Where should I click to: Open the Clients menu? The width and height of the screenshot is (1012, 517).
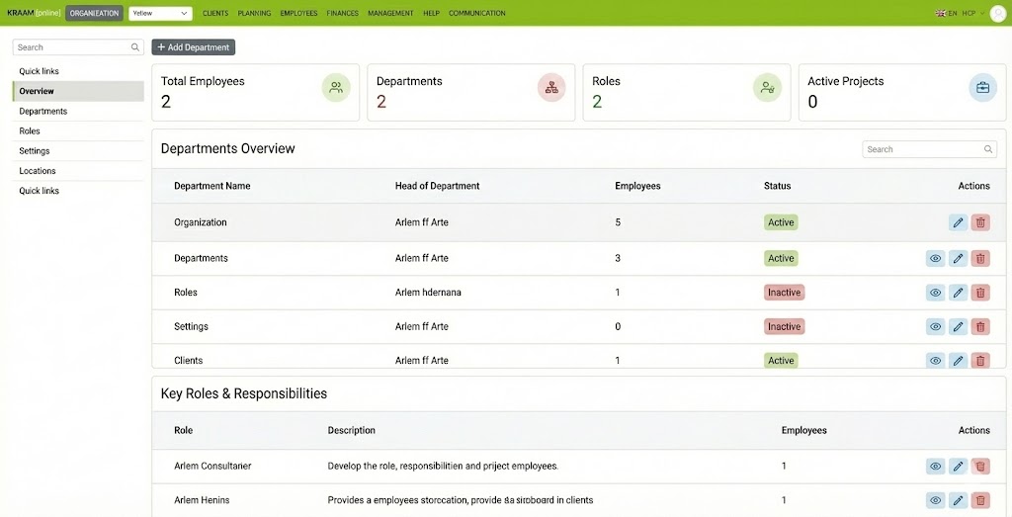tap(215, 13)
